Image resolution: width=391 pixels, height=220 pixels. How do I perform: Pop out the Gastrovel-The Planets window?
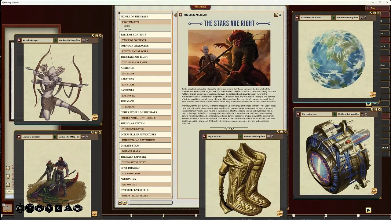(371, 13)
